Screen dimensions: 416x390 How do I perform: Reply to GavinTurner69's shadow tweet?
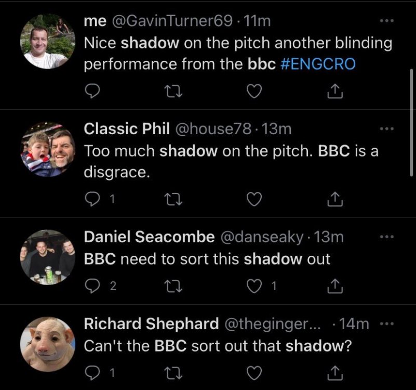point(92,92)
